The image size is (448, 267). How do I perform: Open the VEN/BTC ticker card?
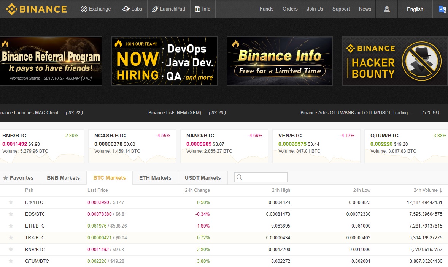316,146
